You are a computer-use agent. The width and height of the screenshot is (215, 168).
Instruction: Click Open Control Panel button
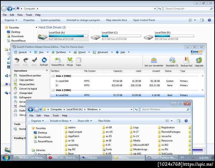(x=144, y=20)
